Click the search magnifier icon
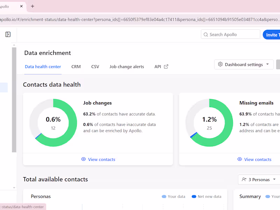Image resolution: width=280 pixels, height=210 pixels. click(x=205, y=34)
